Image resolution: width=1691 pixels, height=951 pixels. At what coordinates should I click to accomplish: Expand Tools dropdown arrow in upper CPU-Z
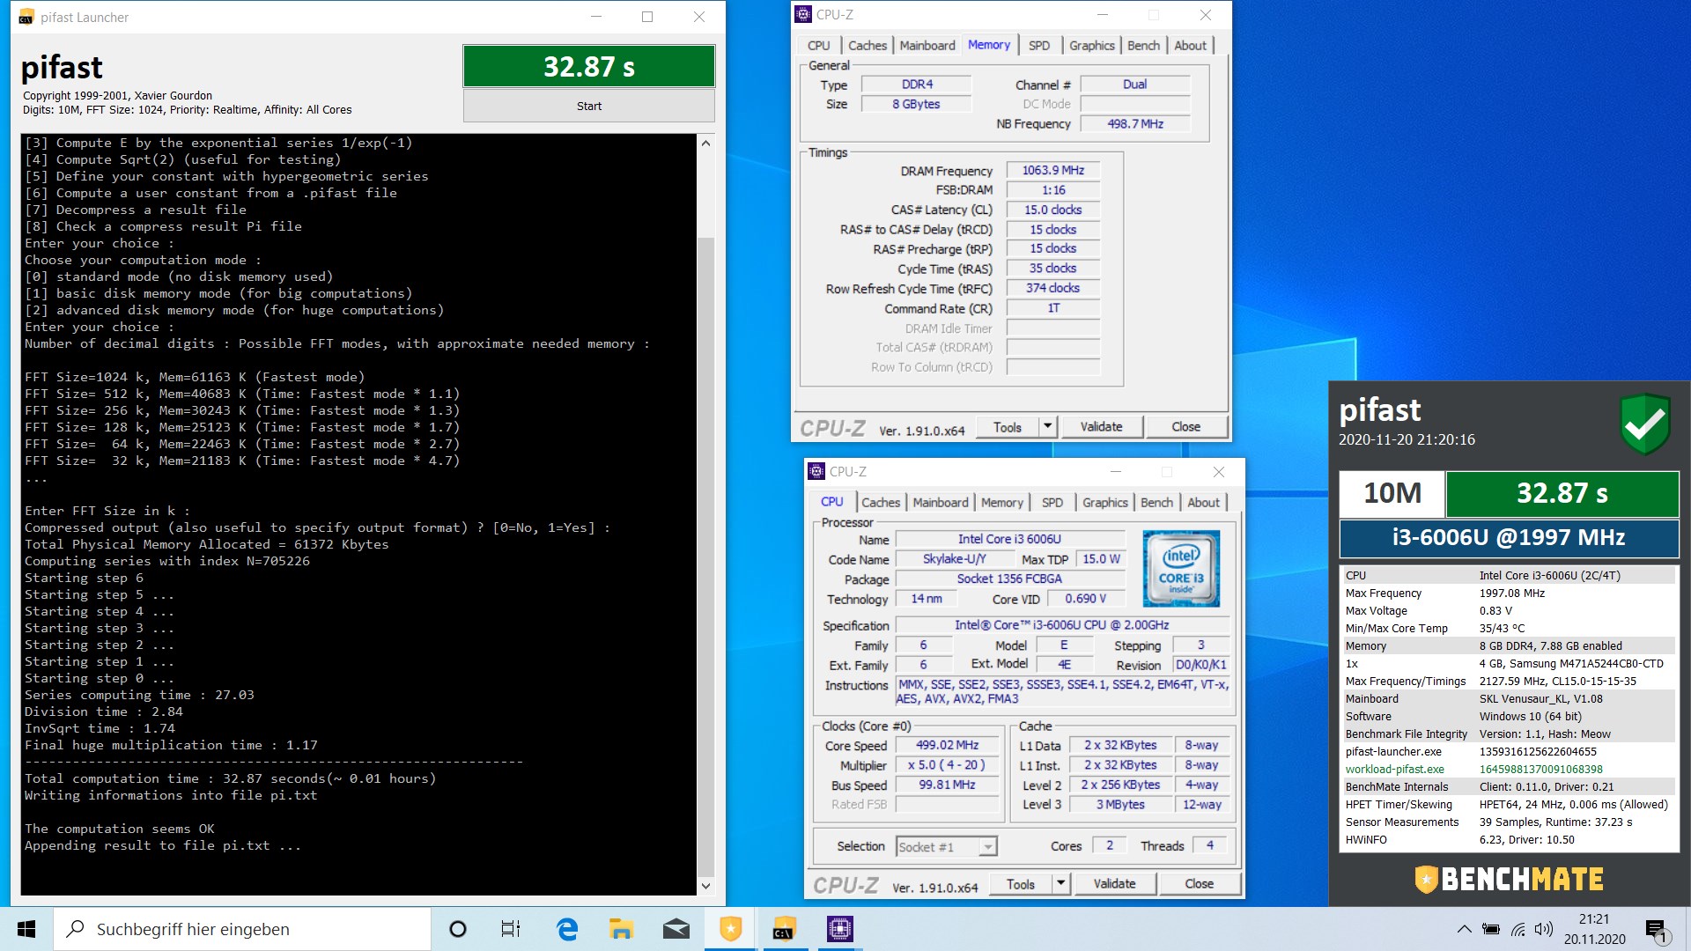pyautogui.click(x=1047, y=427)
